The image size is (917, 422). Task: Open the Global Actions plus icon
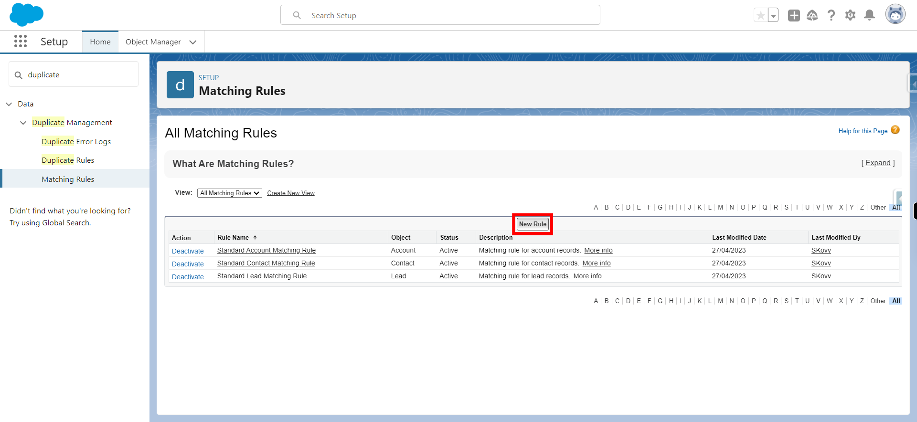[x=794, y=15]
